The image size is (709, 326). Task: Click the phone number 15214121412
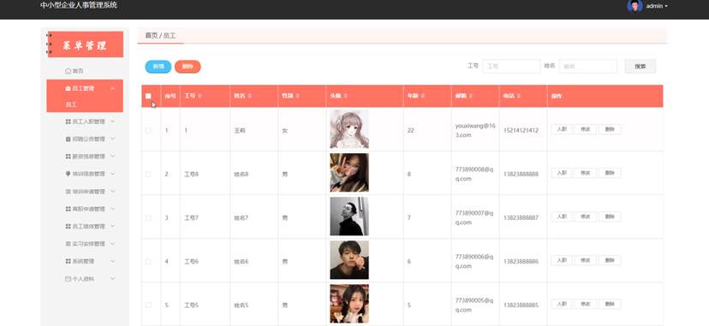521,131
